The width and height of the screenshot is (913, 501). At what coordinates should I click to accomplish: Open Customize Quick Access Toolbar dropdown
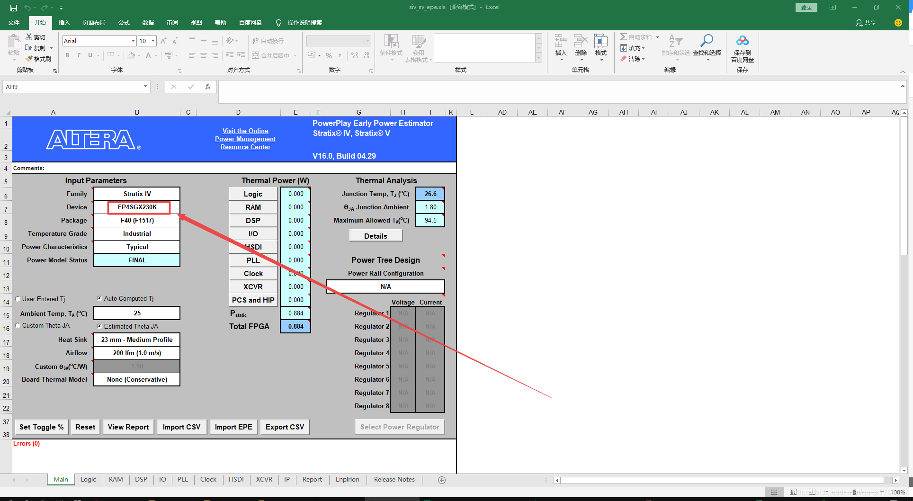61,8
